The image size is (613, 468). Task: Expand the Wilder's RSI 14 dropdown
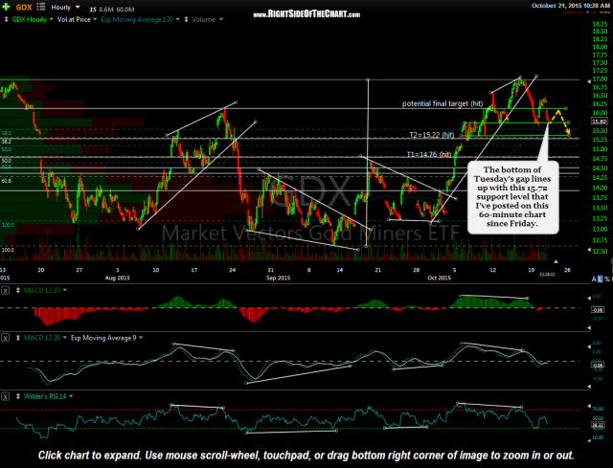click(71, 396)
